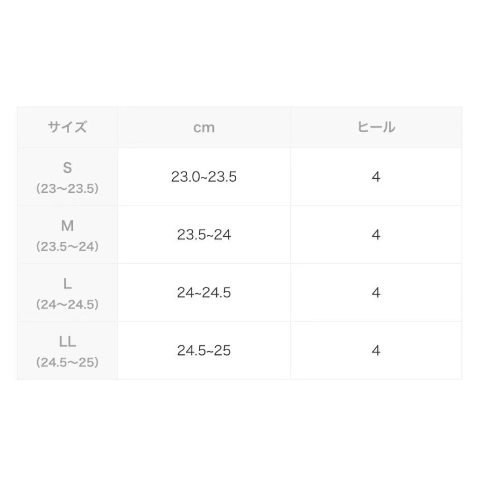The image size is (478, 478).
Task: Click the ヒール column header
Action: click(x=376, y=127)
